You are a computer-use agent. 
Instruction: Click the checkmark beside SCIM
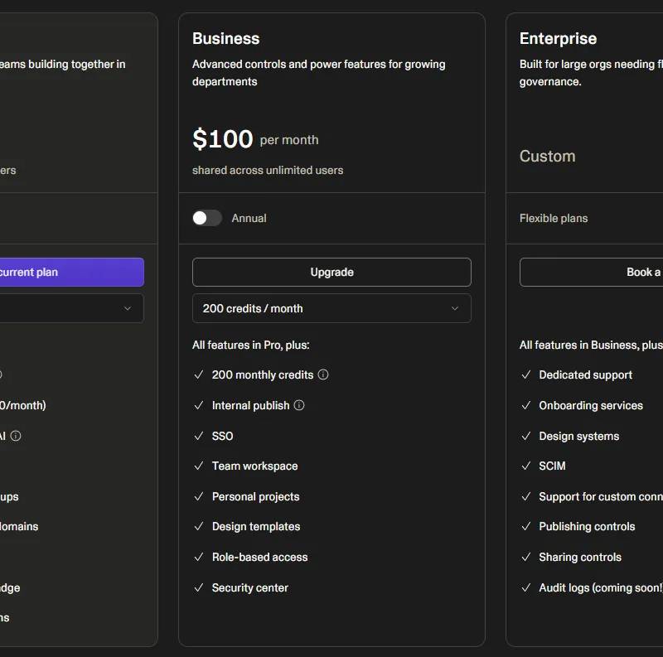point(526,466)
